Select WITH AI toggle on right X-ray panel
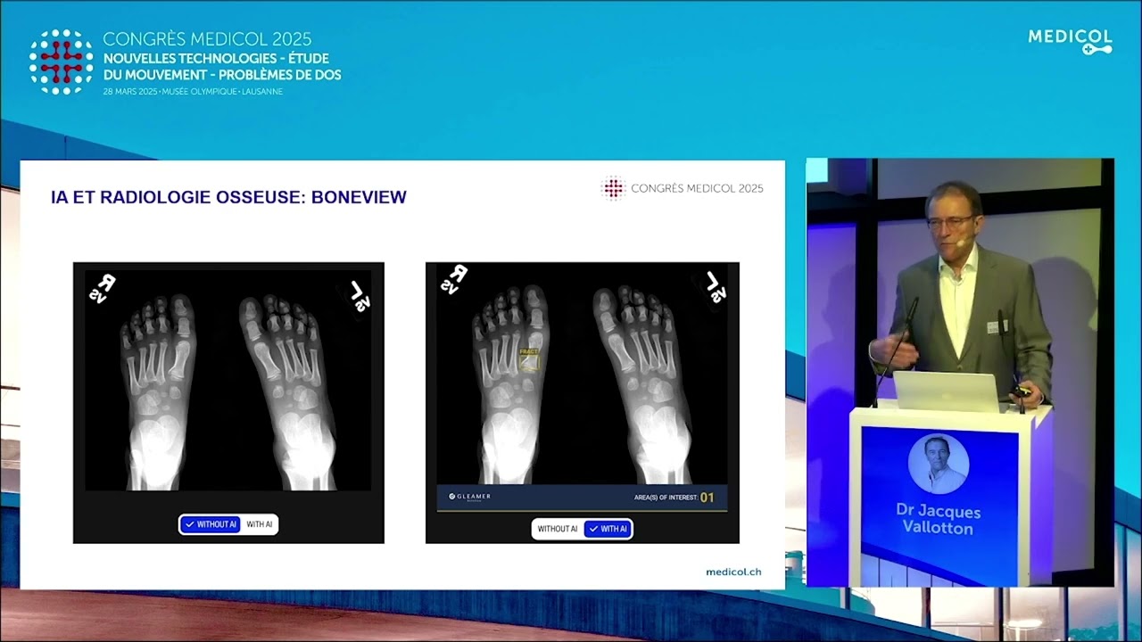The image size is (1142, 642). tap(608, 529)
